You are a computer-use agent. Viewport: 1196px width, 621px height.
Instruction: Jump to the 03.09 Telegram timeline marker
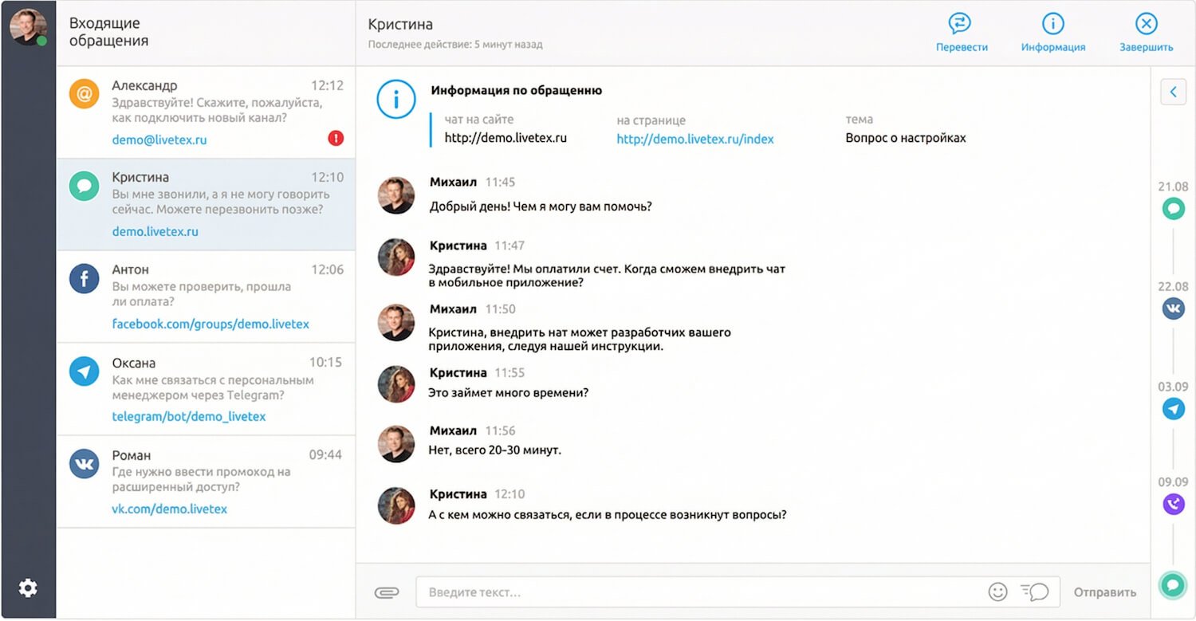coord(1173,408)
